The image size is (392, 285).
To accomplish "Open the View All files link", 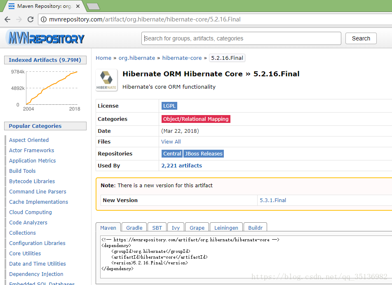I will click(171, 142).
